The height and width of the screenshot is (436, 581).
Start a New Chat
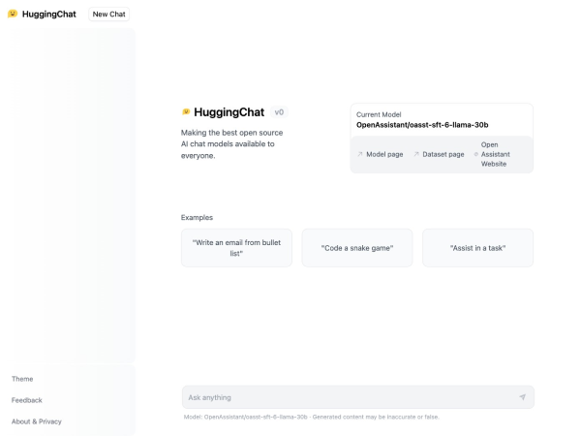point(108,15)
